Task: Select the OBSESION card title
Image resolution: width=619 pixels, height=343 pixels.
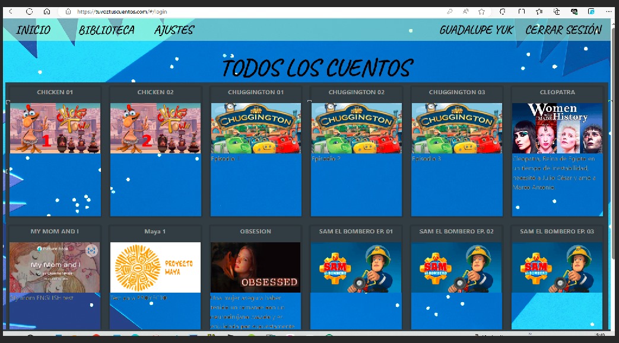Action: tap(256, 232)
